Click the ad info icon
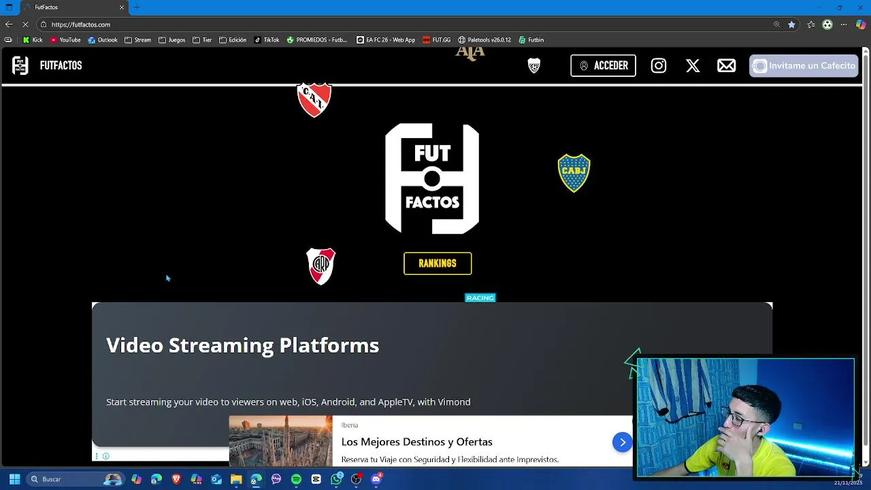The height and width of the screenshot is (490, 871). [105, 456]
